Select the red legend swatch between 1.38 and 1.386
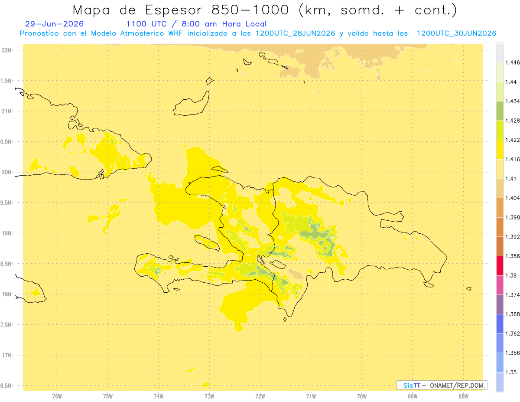Screen dimensions: 520x402 pyautogui.click(x=500, y=265)
